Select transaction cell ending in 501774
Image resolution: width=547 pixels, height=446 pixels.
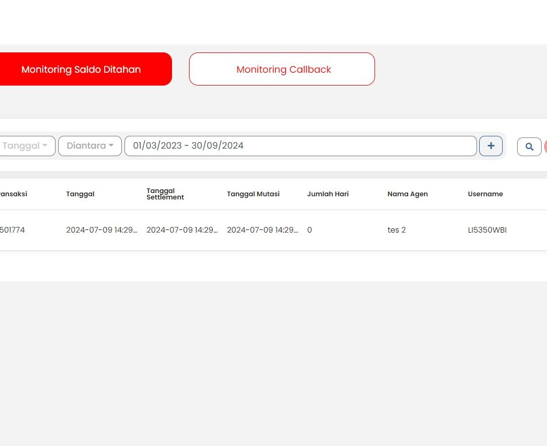click(12, 230)
